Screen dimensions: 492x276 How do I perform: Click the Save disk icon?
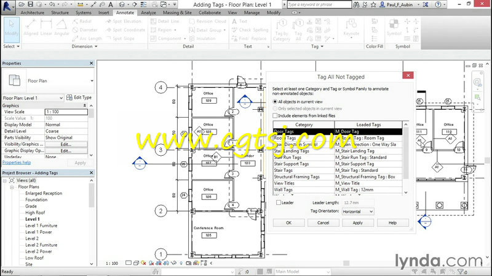coord(30,4)
